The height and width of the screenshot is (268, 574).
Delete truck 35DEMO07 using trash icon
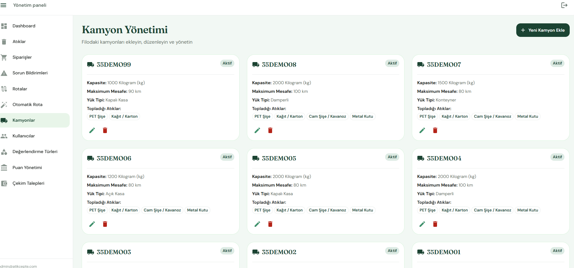435,130
